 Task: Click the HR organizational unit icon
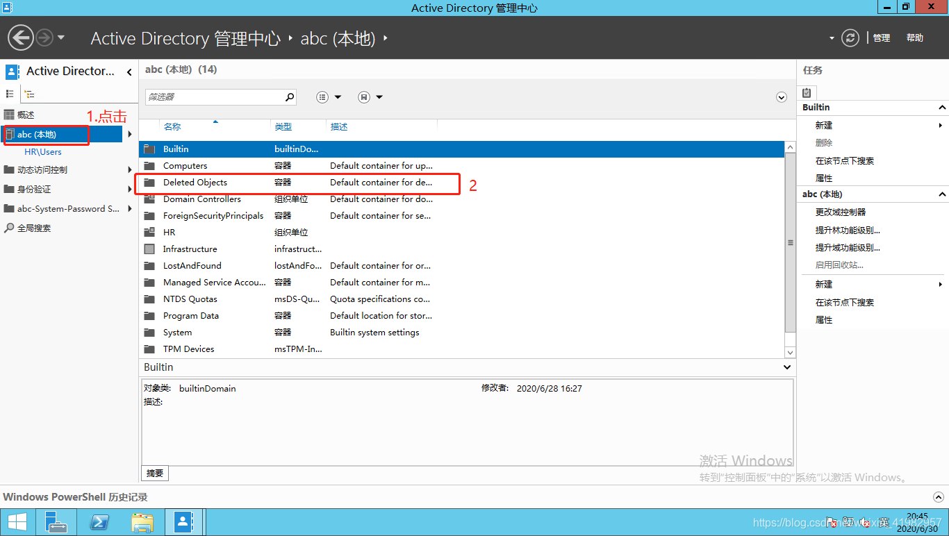tap(149, 233)
